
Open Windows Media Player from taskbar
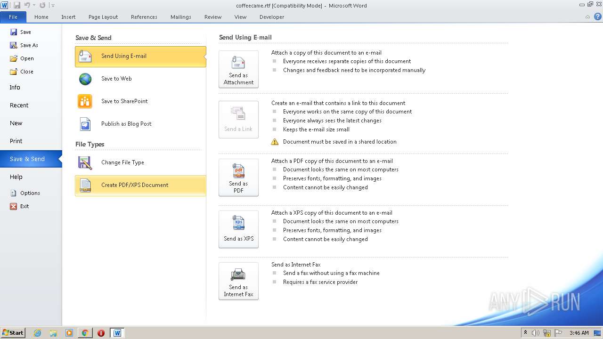[69, 333]
